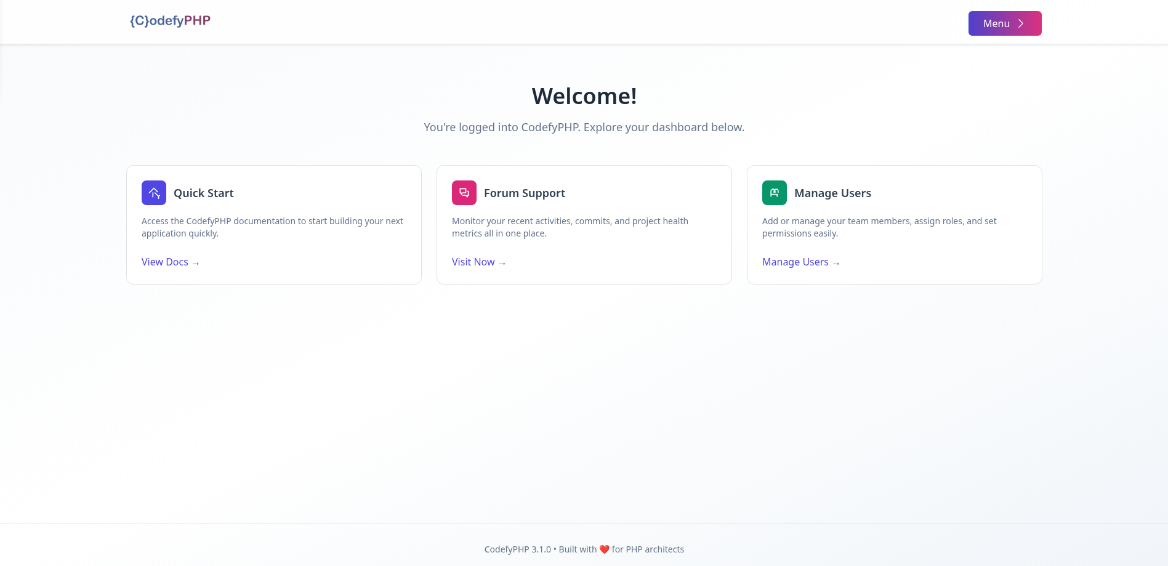Select the Forum Support card heading
Screen dimensions: 1168x566
pos(525,193)
